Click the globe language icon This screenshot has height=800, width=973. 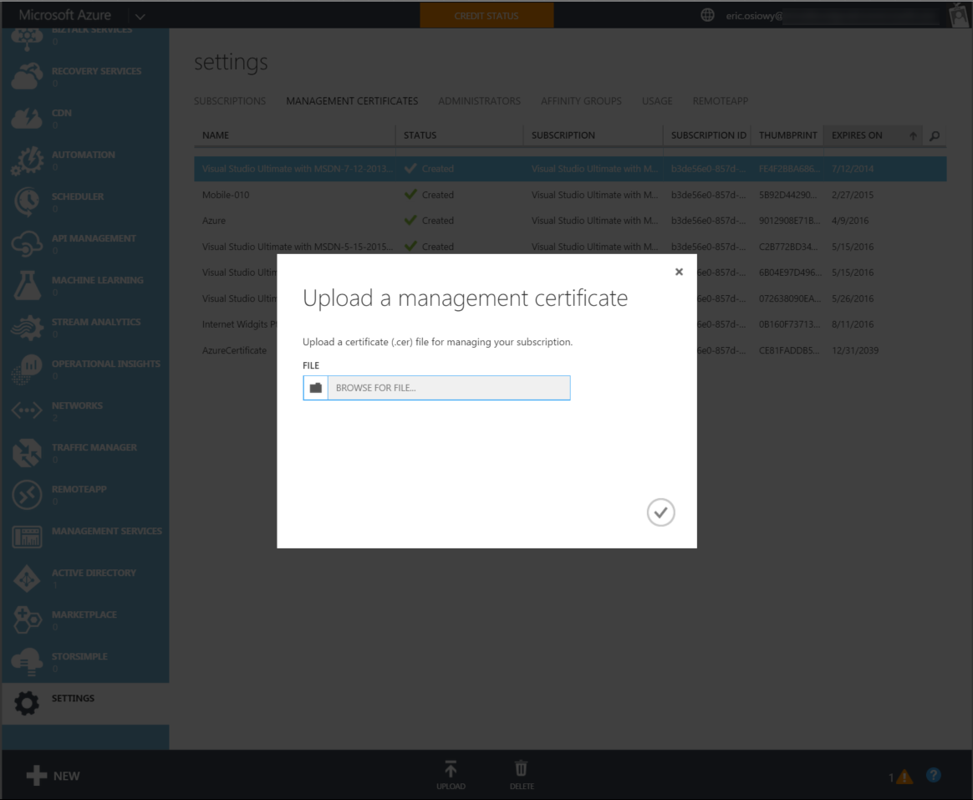click(x=707, y=15)
